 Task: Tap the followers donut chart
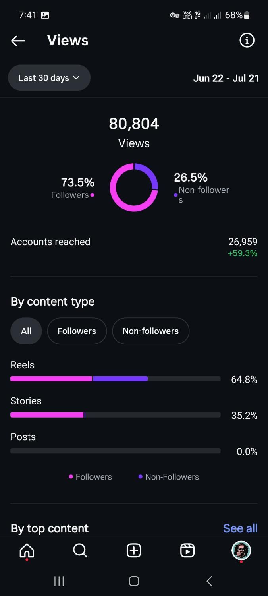pyautogui.click(x=134, y=187)
